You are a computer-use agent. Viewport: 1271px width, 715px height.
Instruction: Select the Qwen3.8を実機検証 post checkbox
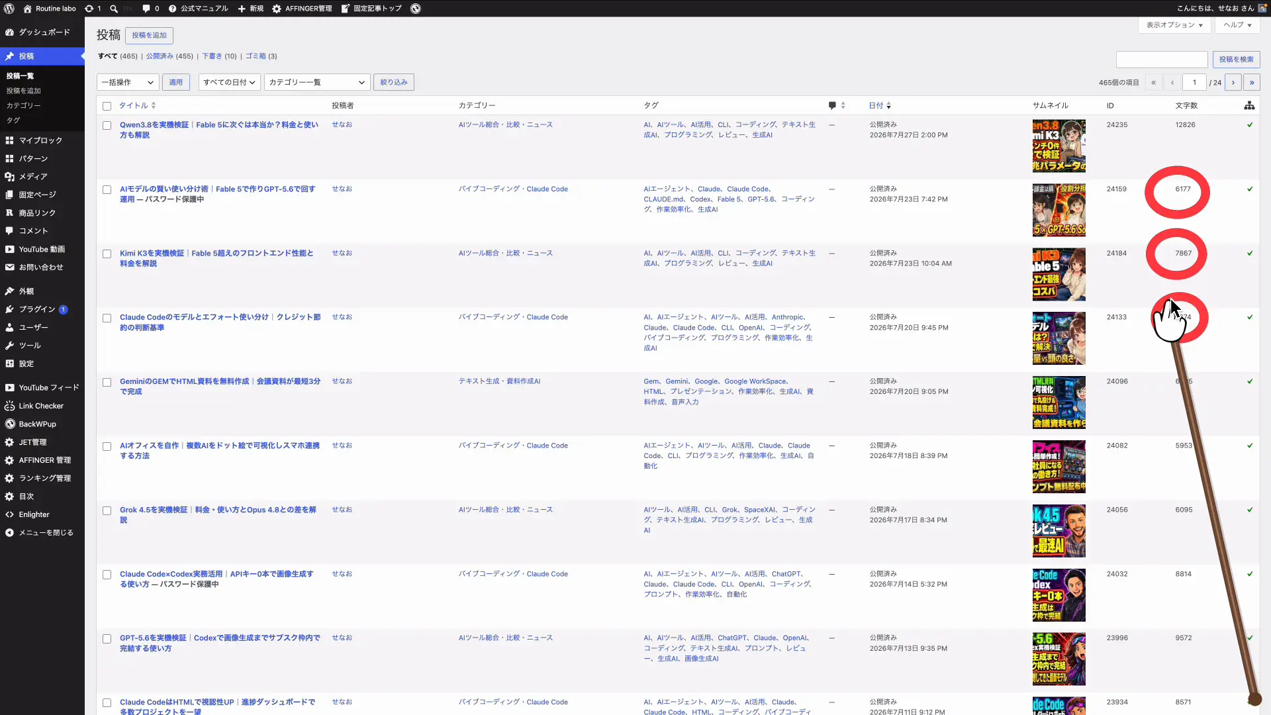[x=107, y=125]
